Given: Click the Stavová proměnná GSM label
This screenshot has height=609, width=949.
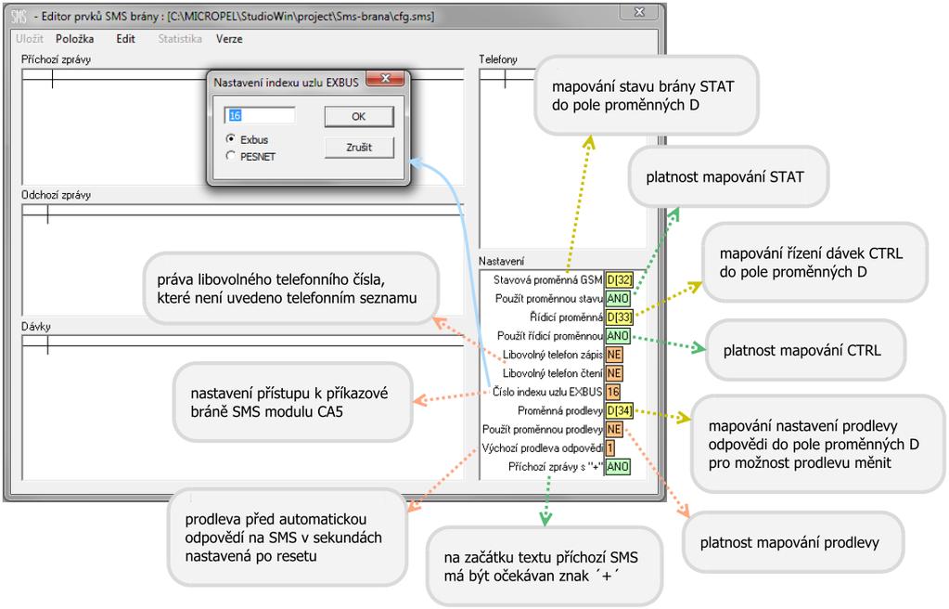Looking at the screenshot, I should pyautogui.click(x=547, y=280).
